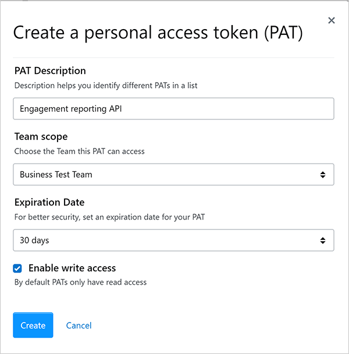Viewport: 349px width, 354px height.
Task: Click the Enable write access label
Action: [x=72, y=268]
